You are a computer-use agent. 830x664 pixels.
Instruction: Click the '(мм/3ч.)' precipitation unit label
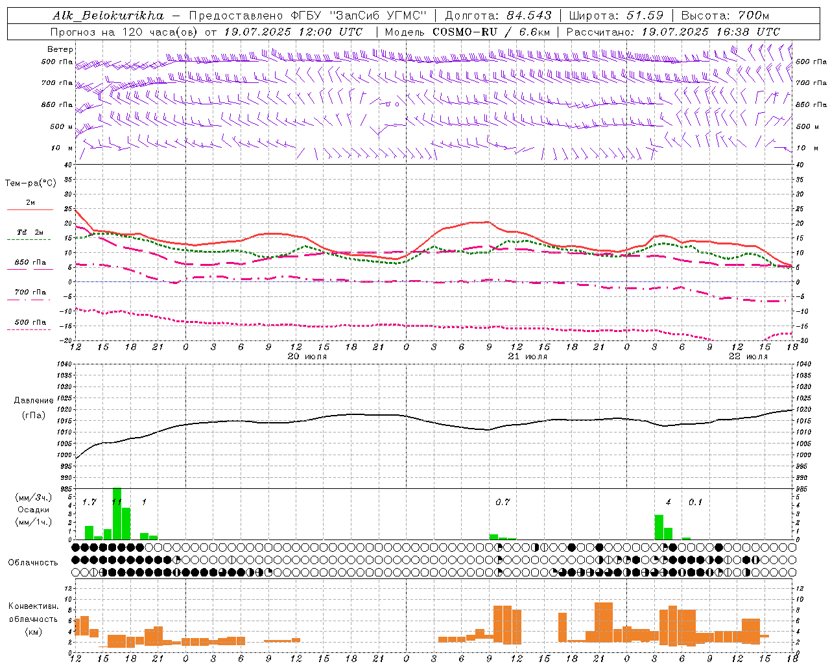(x=34, y=497)
